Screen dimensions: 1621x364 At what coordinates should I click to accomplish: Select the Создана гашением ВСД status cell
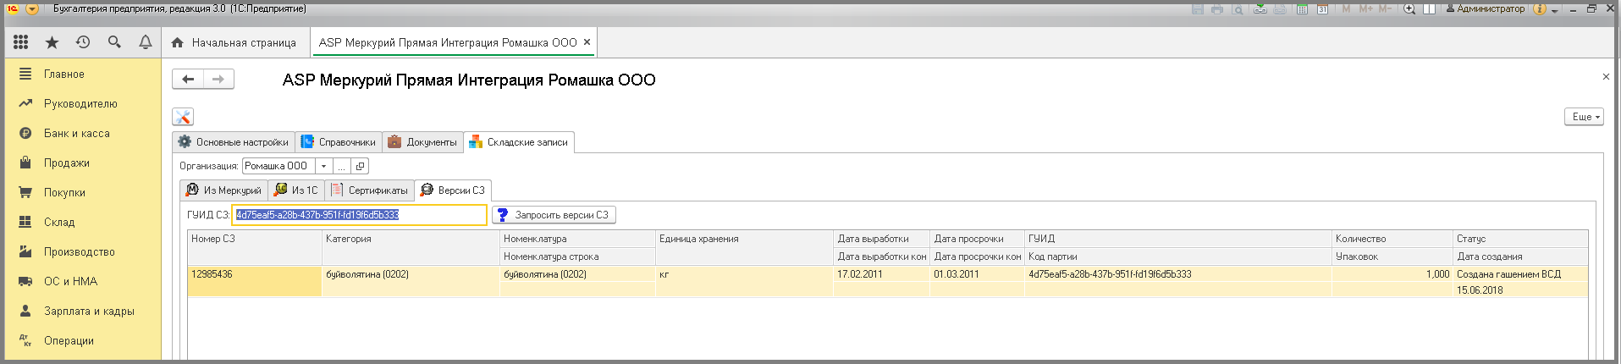[1520, 274]
